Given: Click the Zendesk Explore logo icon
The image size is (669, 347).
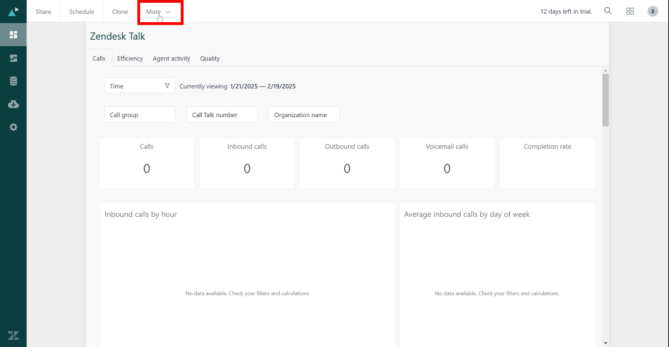Looking at the screenshot, I should [x=13, y=11].
